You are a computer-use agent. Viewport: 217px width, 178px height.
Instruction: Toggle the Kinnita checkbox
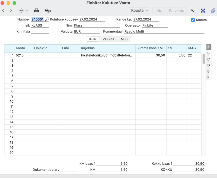[x=193, y=20]
